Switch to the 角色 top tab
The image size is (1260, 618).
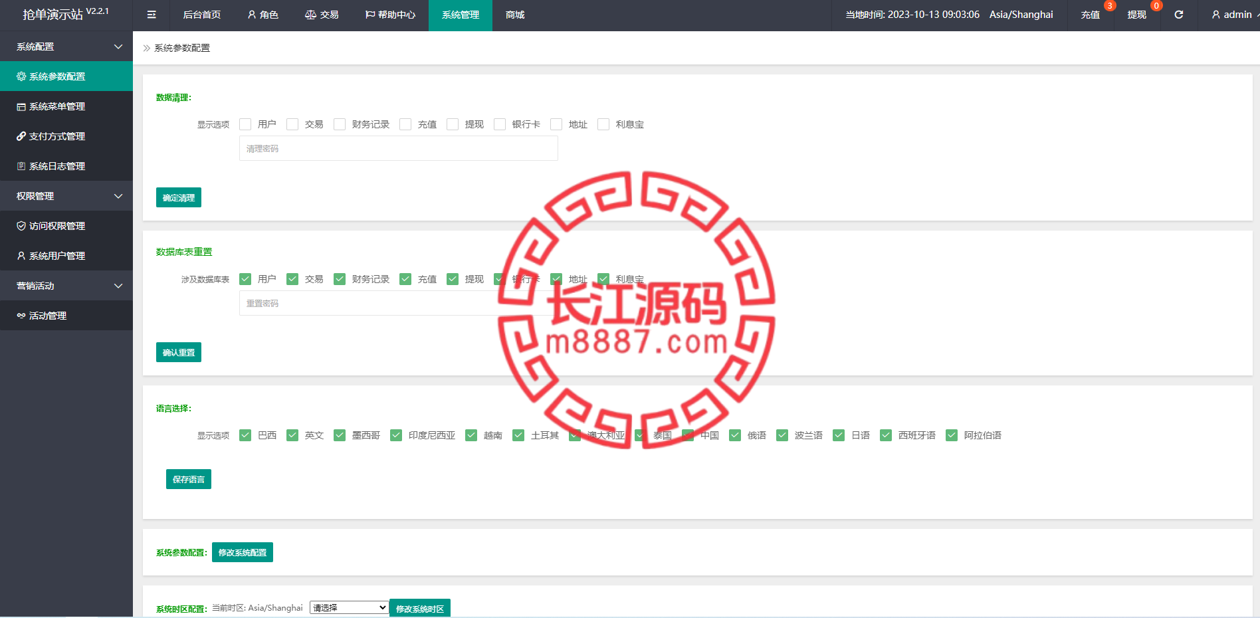coord(262,15)
